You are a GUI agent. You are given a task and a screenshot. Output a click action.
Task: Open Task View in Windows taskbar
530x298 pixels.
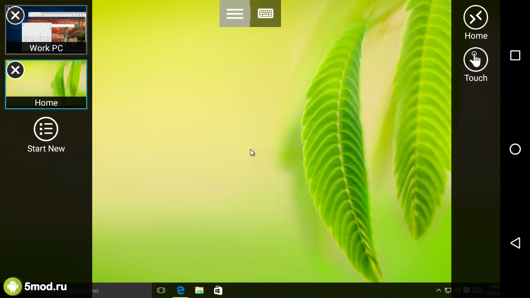161,290
